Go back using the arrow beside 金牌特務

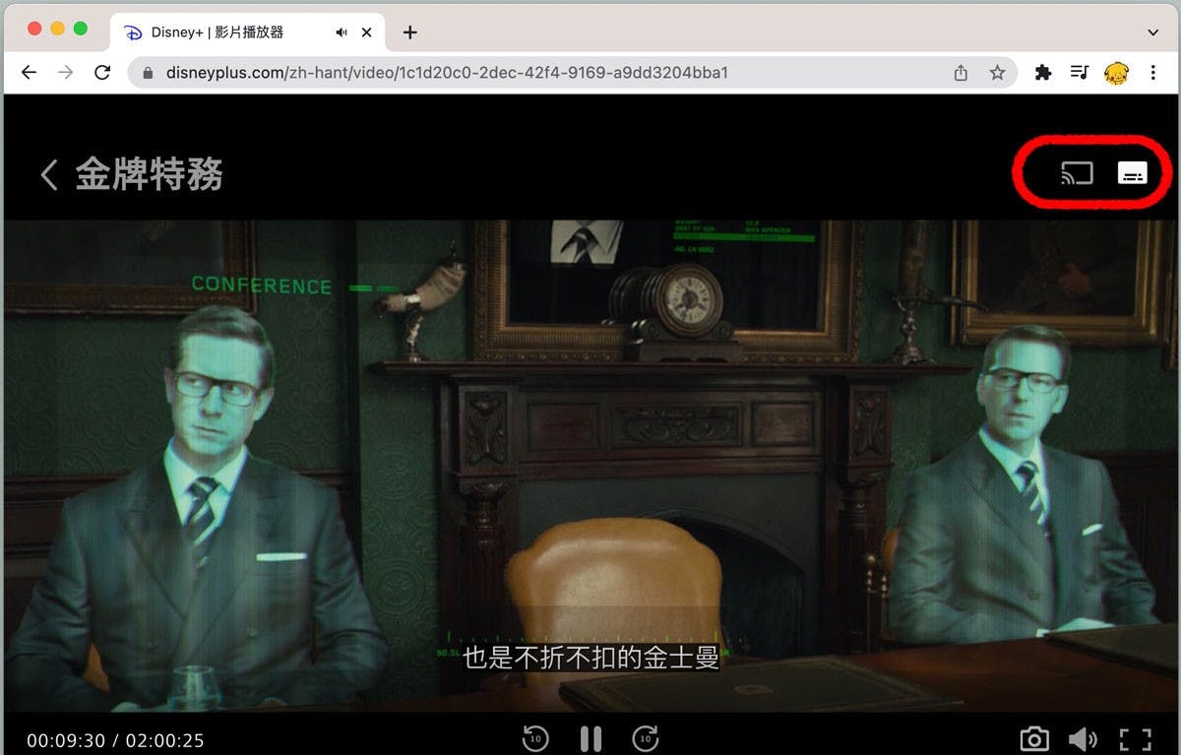(48, 175)
